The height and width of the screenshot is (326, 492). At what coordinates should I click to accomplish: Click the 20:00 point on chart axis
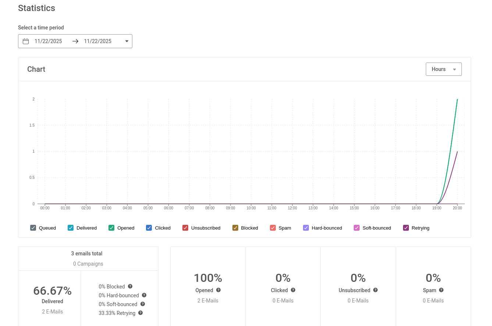pyautogui.click(x=457, y=208)
